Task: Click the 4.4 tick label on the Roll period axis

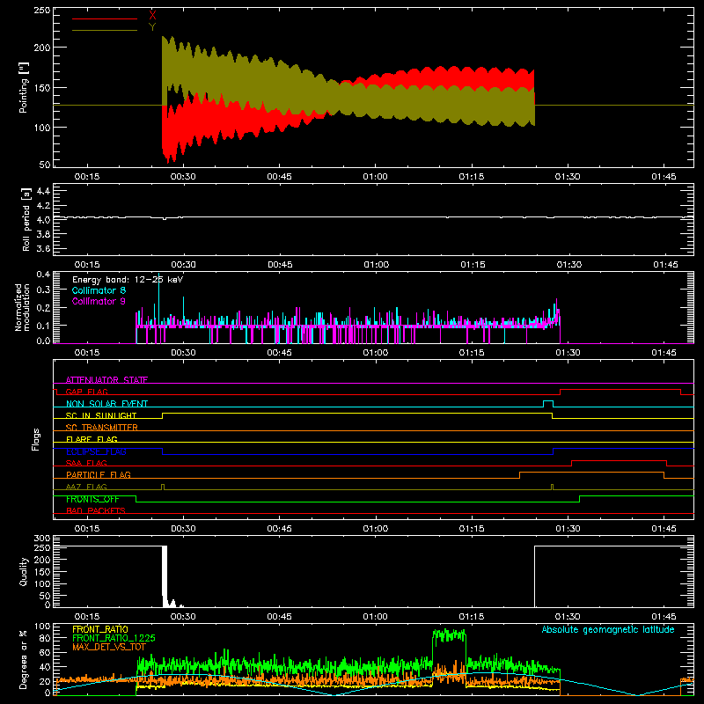Action: point(43,191)
